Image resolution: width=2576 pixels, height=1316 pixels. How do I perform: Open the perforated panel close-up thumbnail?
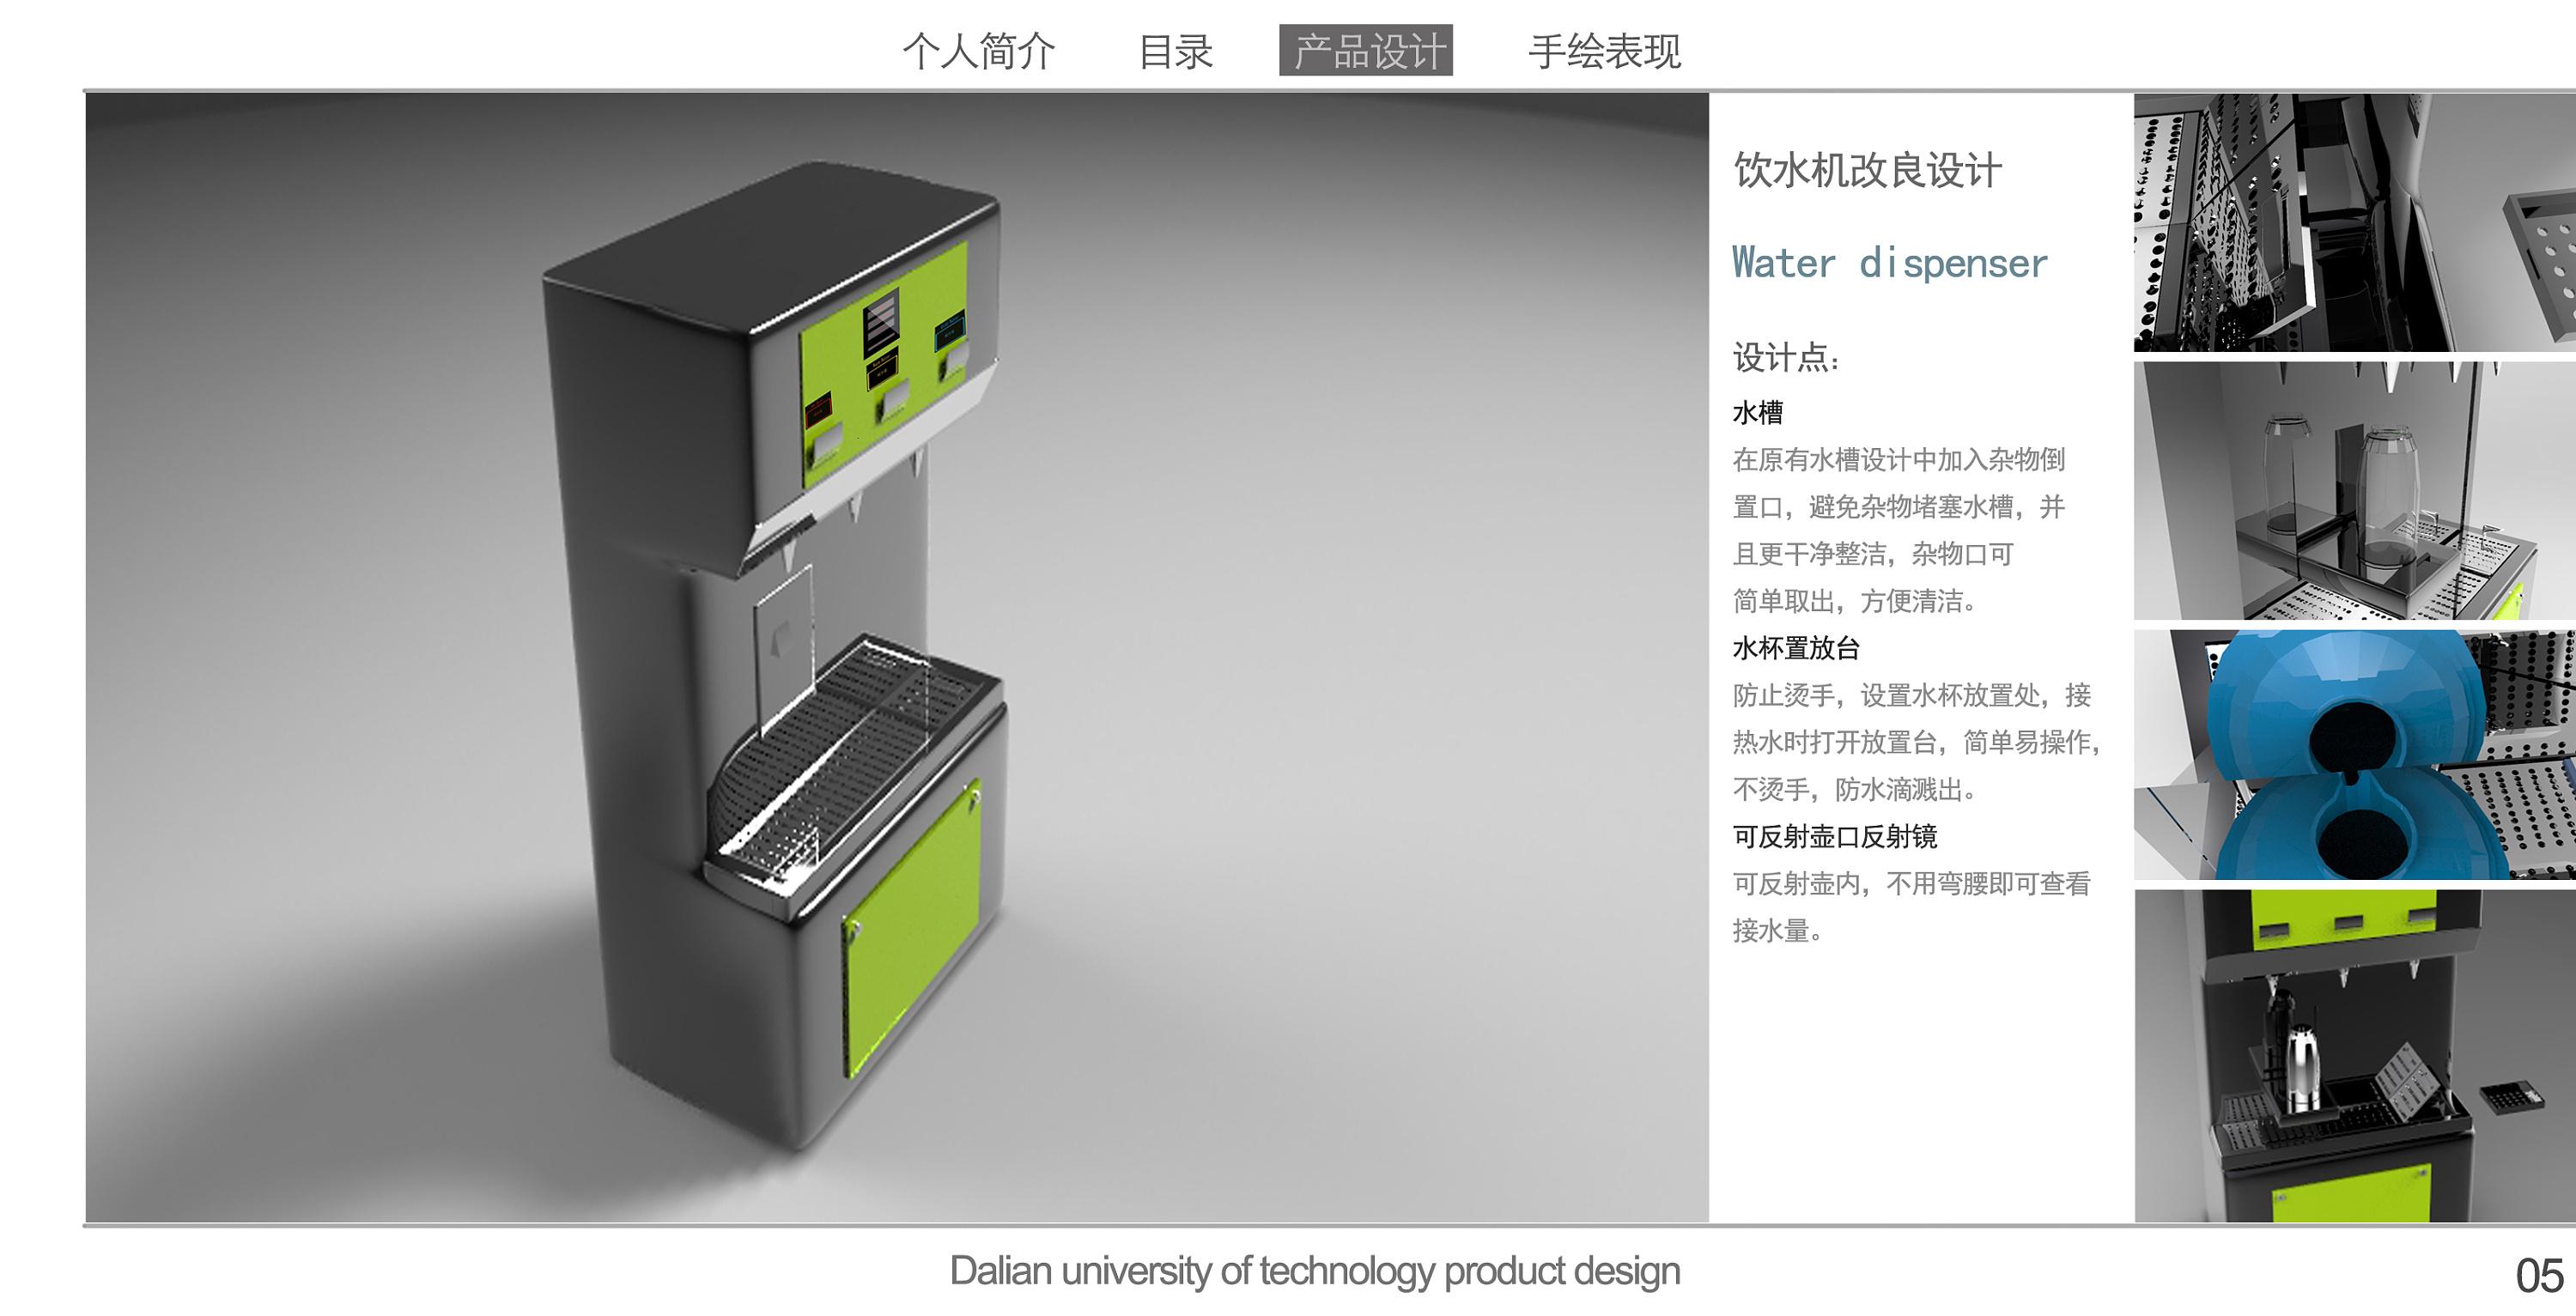tap(2355, 222)
